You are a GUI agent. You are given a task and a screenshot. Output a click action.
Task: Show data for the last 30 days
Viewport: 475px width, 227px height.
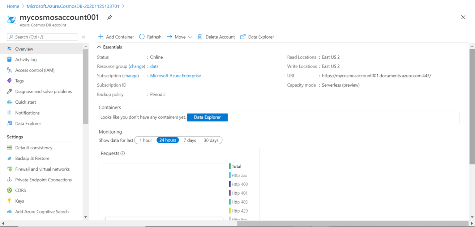(211, 140)
